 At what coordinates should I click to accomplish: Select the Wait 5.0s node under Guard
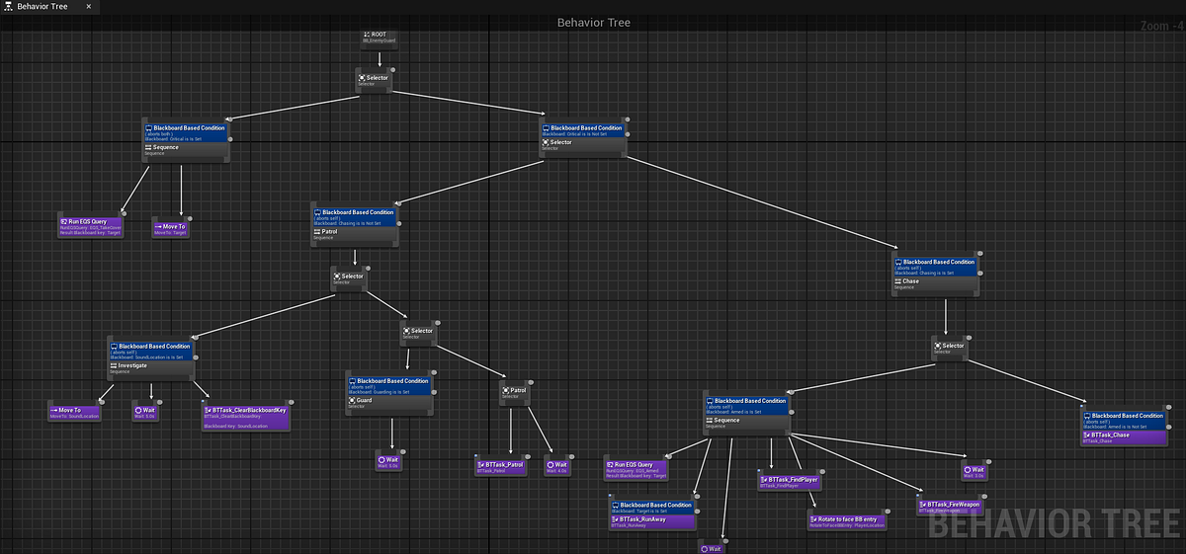[x=388, y=461]
